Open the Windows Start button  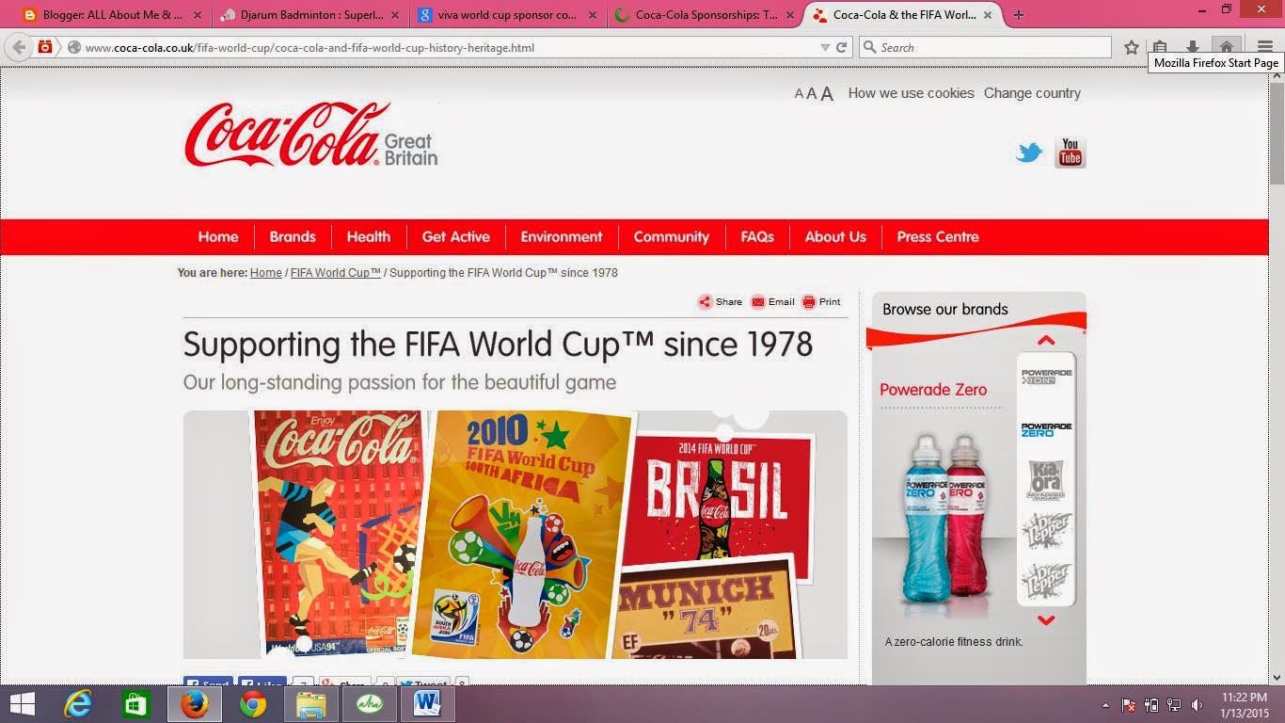22,704
